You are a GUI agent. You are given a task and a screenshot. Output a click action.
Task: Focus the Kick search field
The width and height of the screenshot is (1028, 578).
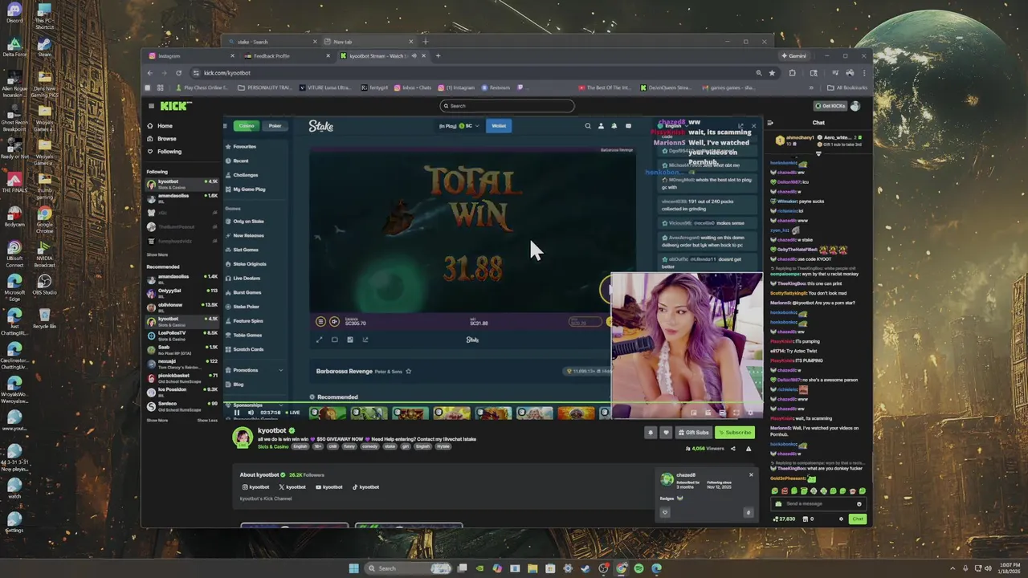click(x=507, y=106)
